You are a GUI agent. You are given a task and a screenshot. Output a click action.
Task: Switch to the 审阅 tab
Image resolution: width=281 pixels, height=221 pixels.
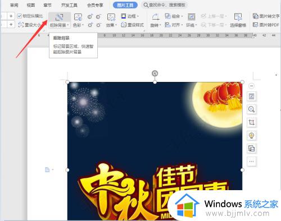14,5
